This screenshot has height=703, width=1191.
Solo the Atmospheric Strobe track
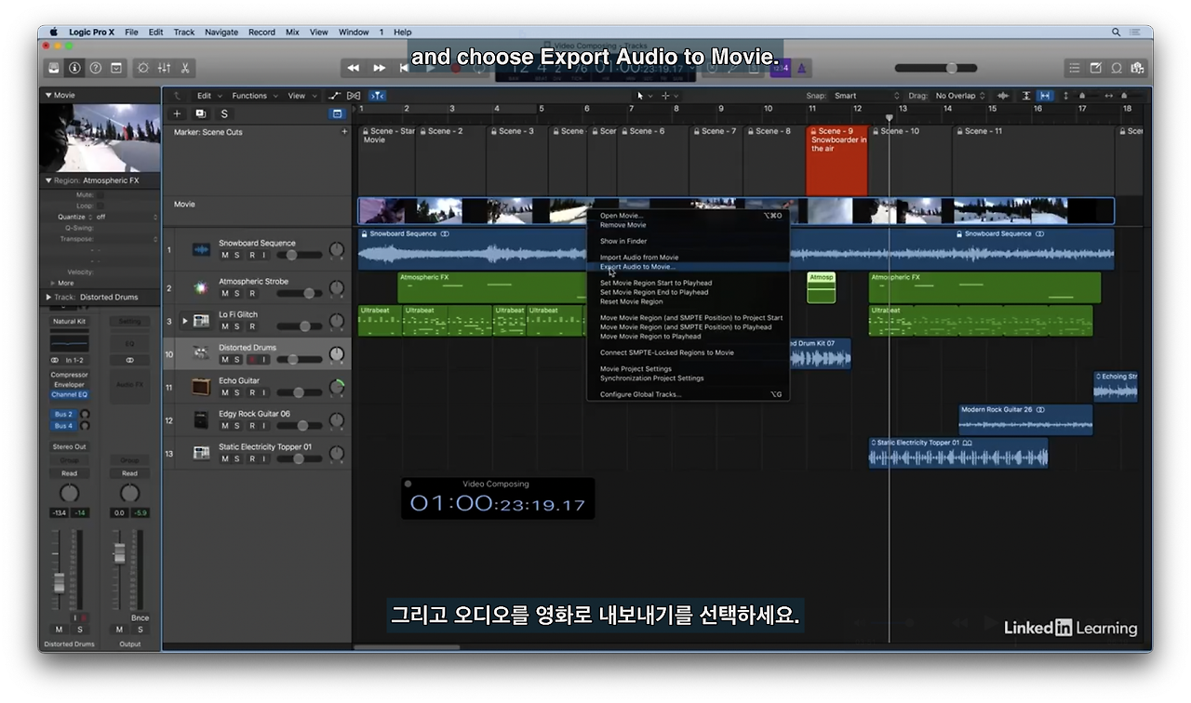coord(236,293)
